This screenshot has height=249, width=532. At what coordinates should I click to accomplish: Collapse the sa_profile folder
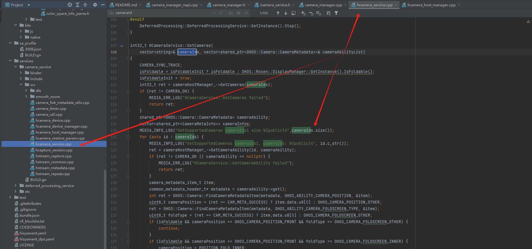tap(10, 43)
